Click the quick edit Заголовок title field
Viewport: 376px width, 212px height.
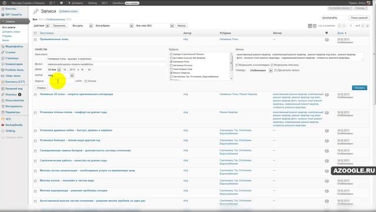pos(106,59)
